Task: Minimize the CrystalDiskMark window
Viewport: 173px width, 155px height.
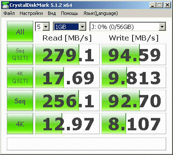Action: tap(153, 6)
